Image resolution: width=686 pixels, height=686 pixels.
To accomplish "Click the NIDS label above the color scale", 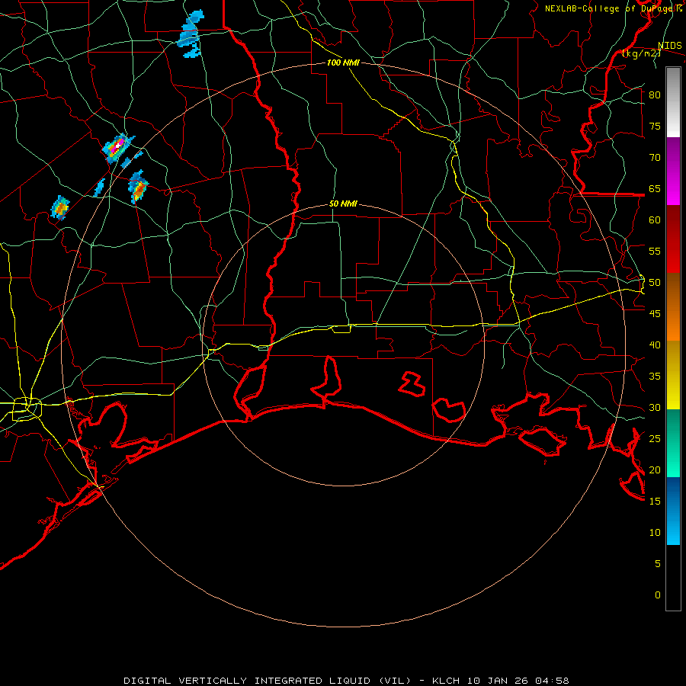I will [x=670, y=46].
